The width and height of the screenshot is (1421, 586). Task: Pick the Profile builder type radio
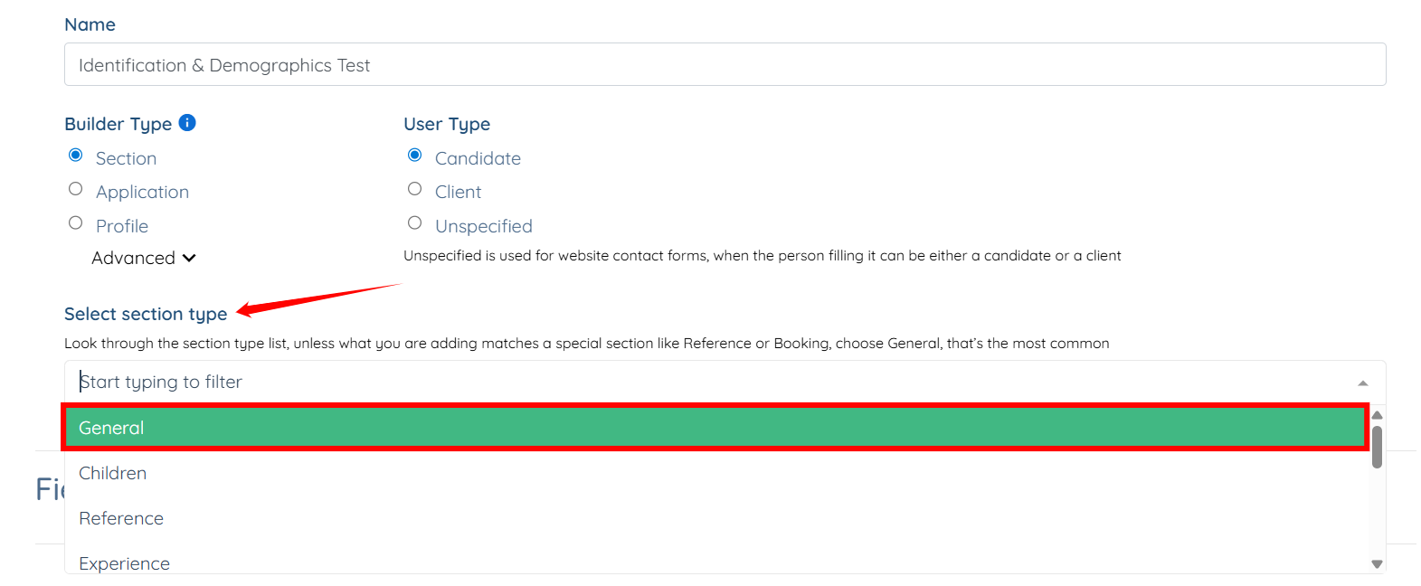click(x=76, y=223)
